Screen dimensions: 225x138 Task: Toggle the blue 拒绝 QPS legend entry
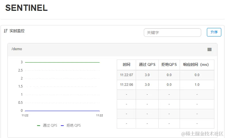[71, 125]
